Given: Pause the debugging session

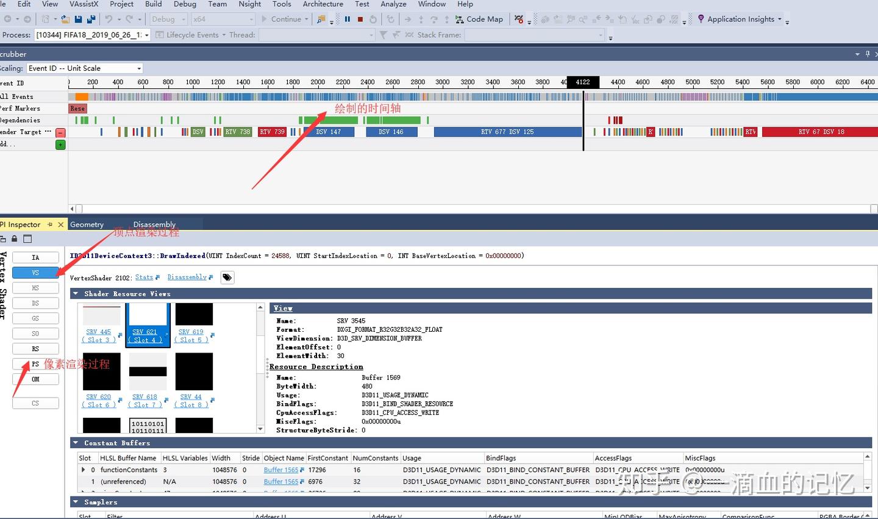Looking at the screenshot, I should coord(347,19).
